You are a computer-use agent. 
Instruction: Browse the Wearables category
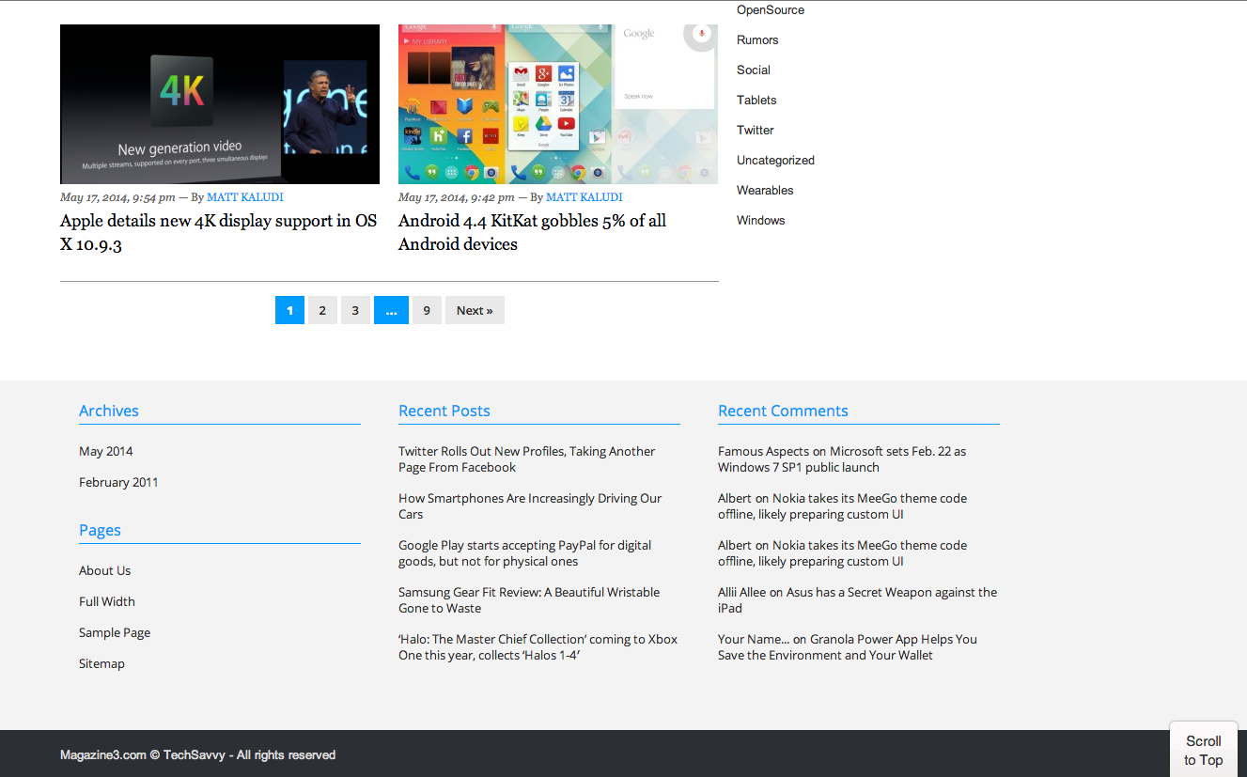click(x=765, y=190)
